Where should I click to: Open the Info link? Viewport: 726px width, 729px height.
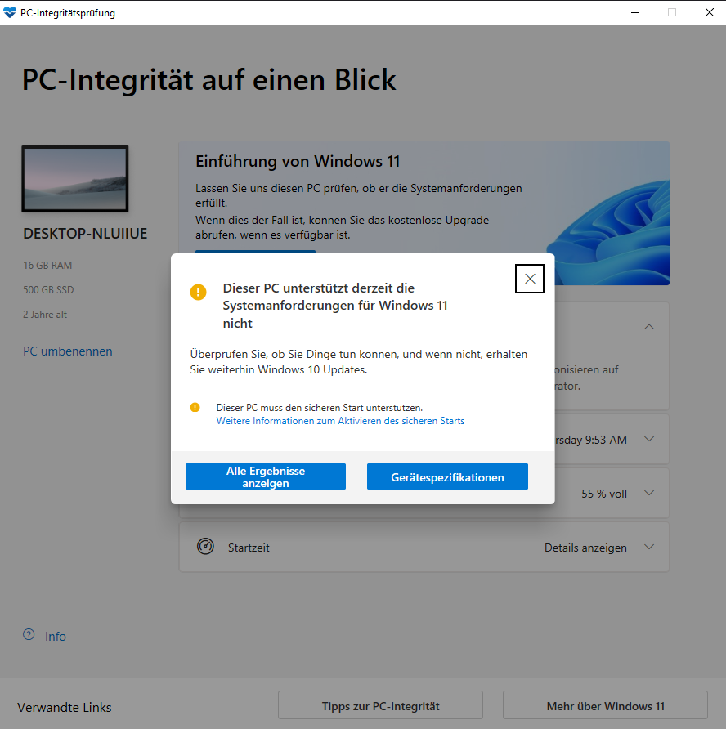pyautogui.click(x=56, y=636)
